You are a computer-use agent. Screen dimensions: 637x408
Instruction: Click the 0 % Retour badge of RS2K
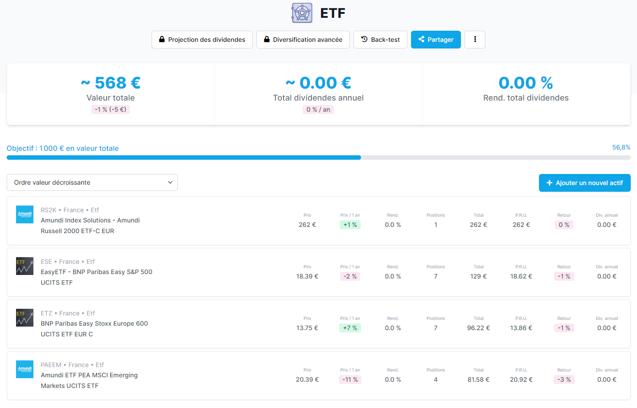pos(564,225)
